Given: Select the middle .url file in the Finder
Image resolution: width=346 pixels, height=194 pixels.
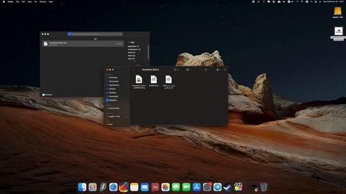Looking at the screenshot, I should click(x=154, y=81).
